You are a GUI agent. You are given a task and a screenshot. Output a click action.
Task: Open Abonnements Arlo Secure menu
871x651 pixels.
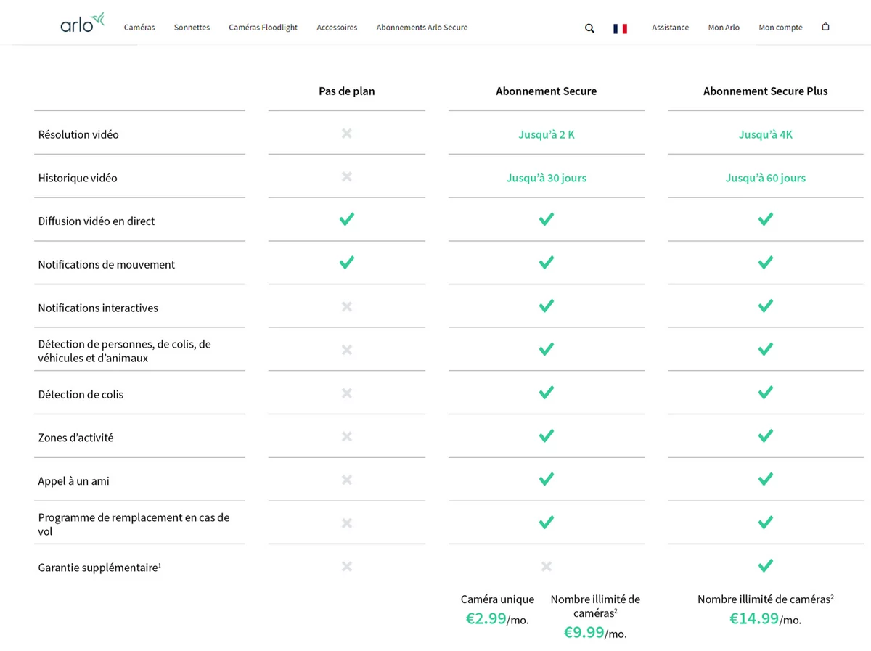422,28
